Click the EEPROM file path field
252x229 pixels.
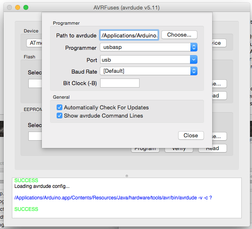pyautogui.click(x=35, y=136)
